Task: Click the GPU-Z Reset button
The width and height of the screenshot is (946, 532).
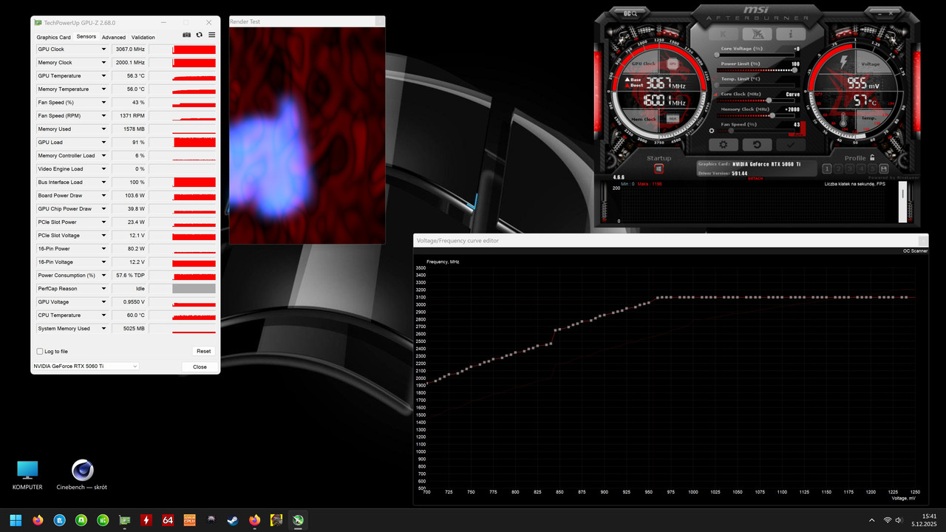Action: point(203,352)
